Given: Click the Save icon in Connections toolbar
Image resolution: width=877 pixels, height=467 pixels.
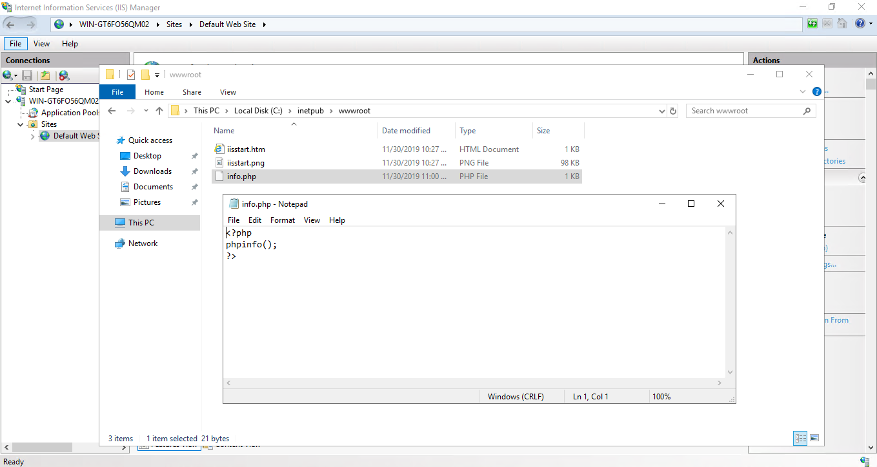Looking at the screenshot, I should click(27, 75).
